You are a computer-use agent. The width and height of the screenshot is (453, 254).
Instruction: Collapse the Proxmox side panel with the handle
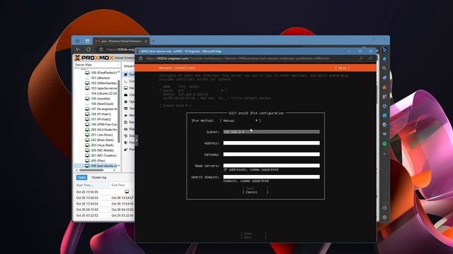pyautogui.click(x=137, y=140)
